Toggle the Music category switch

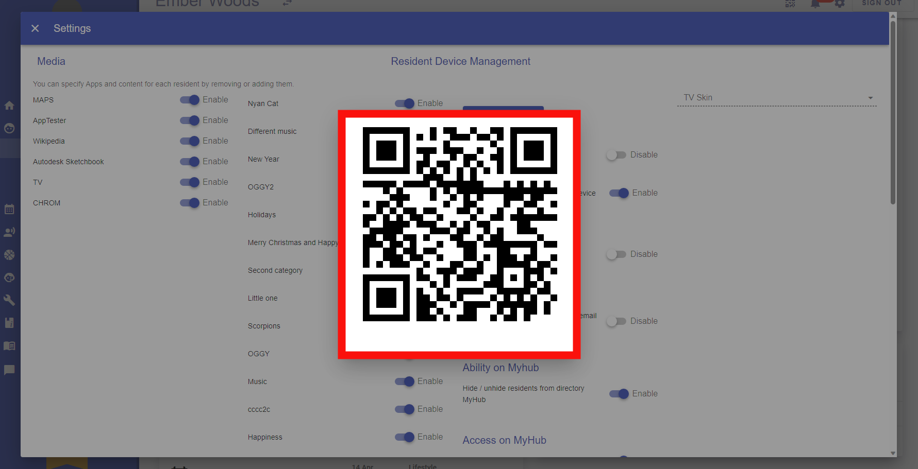point(405,381)
